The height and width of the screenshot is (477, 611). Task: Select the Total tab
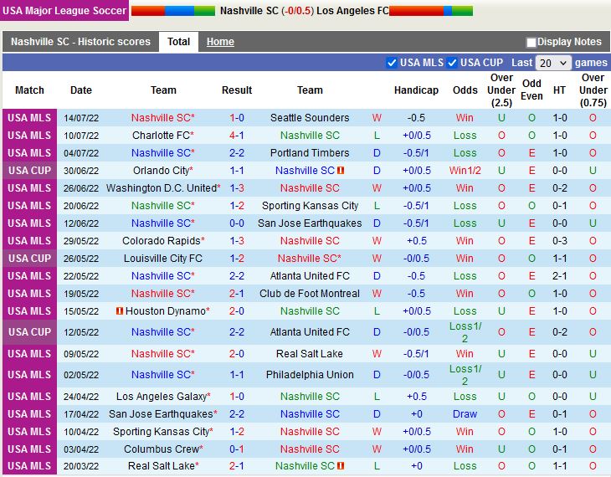(x=178, y=42)
